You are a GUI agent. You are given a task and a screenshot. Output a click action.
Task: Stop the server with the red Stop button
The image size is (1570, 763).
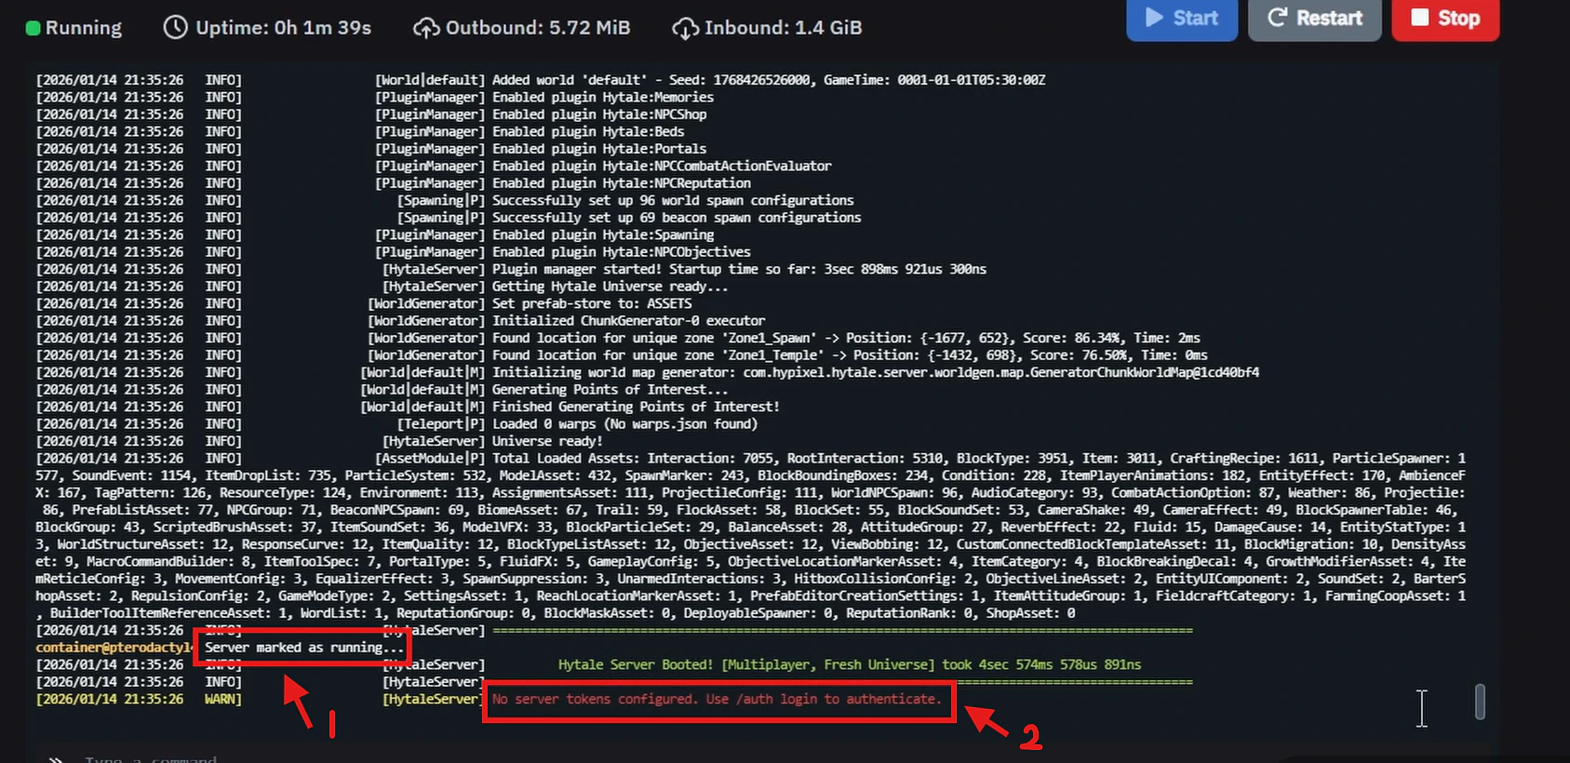(x=1445, y=19)
